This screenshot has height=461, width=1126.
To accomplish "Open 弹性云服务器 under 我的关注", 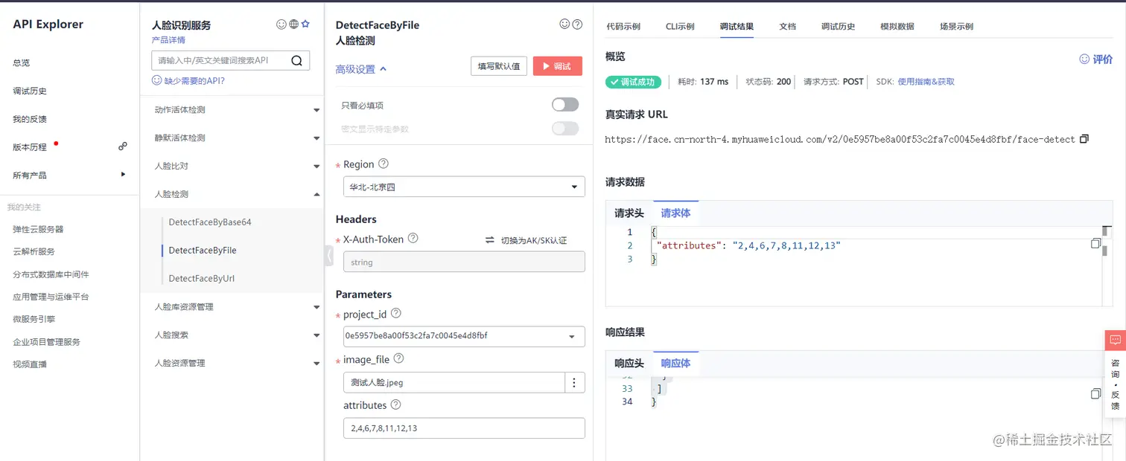I will click(38, 230).
